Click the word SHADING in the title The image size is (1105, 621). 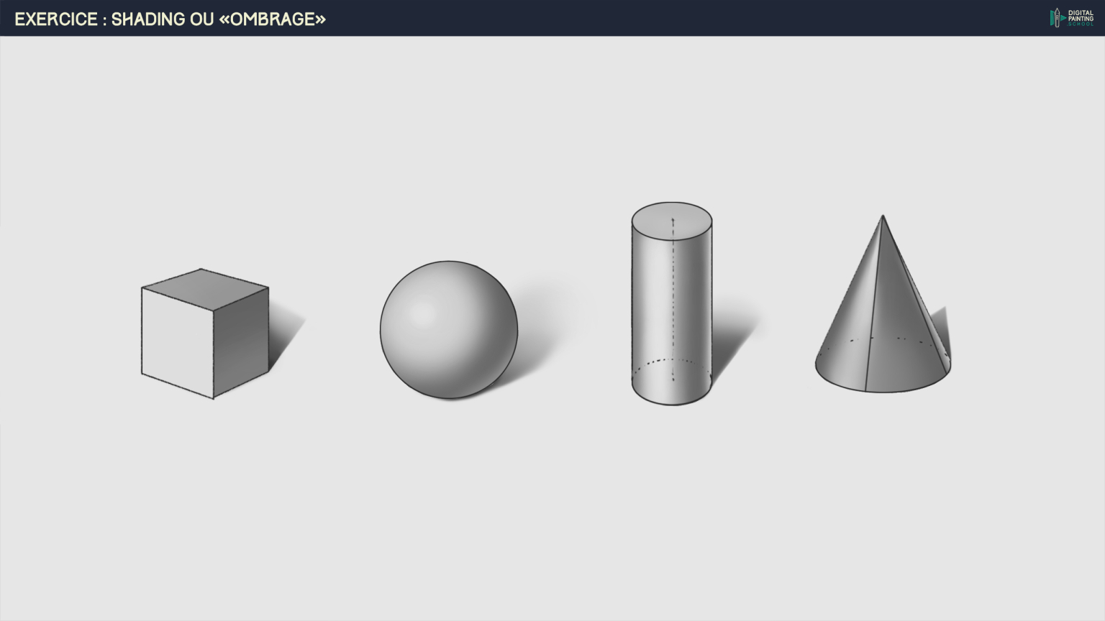[149, 19]
